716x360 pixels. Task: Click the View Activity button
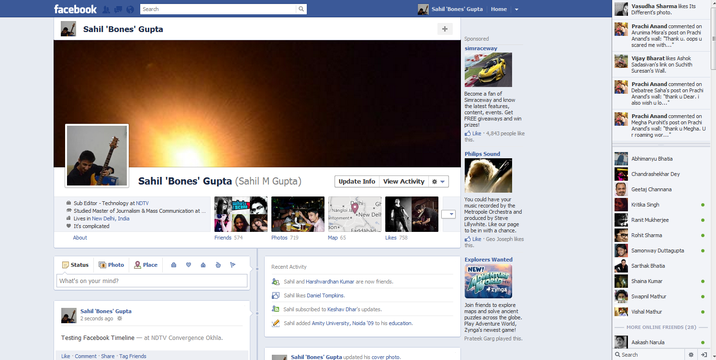pos(404,182)
